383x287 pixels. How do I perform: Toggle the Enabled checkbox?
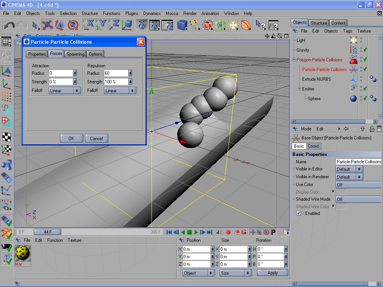tap(298, 213)
